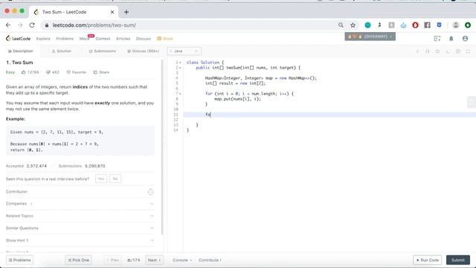Screen dimensions: 476x268
Task: Switch to the Solution tab
Action: pyautogui.click(x=61, y=51)
